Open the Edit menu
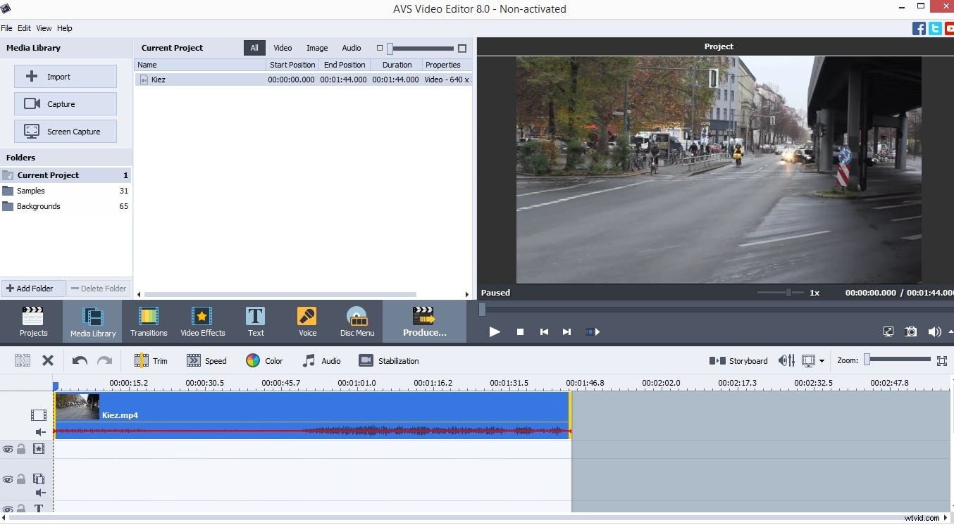Viewport: 954px width, 525px height. 24,28
